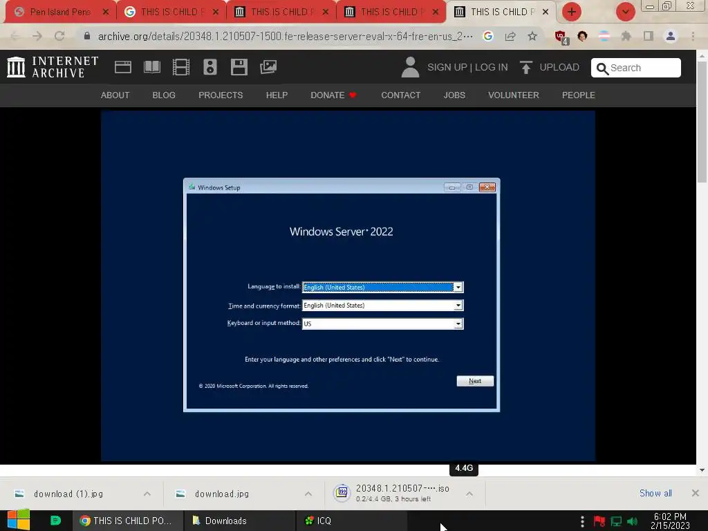Click the Windows Start button
Image resolution: width=708 pixels, height=531 pixels.
pos(18,520)
